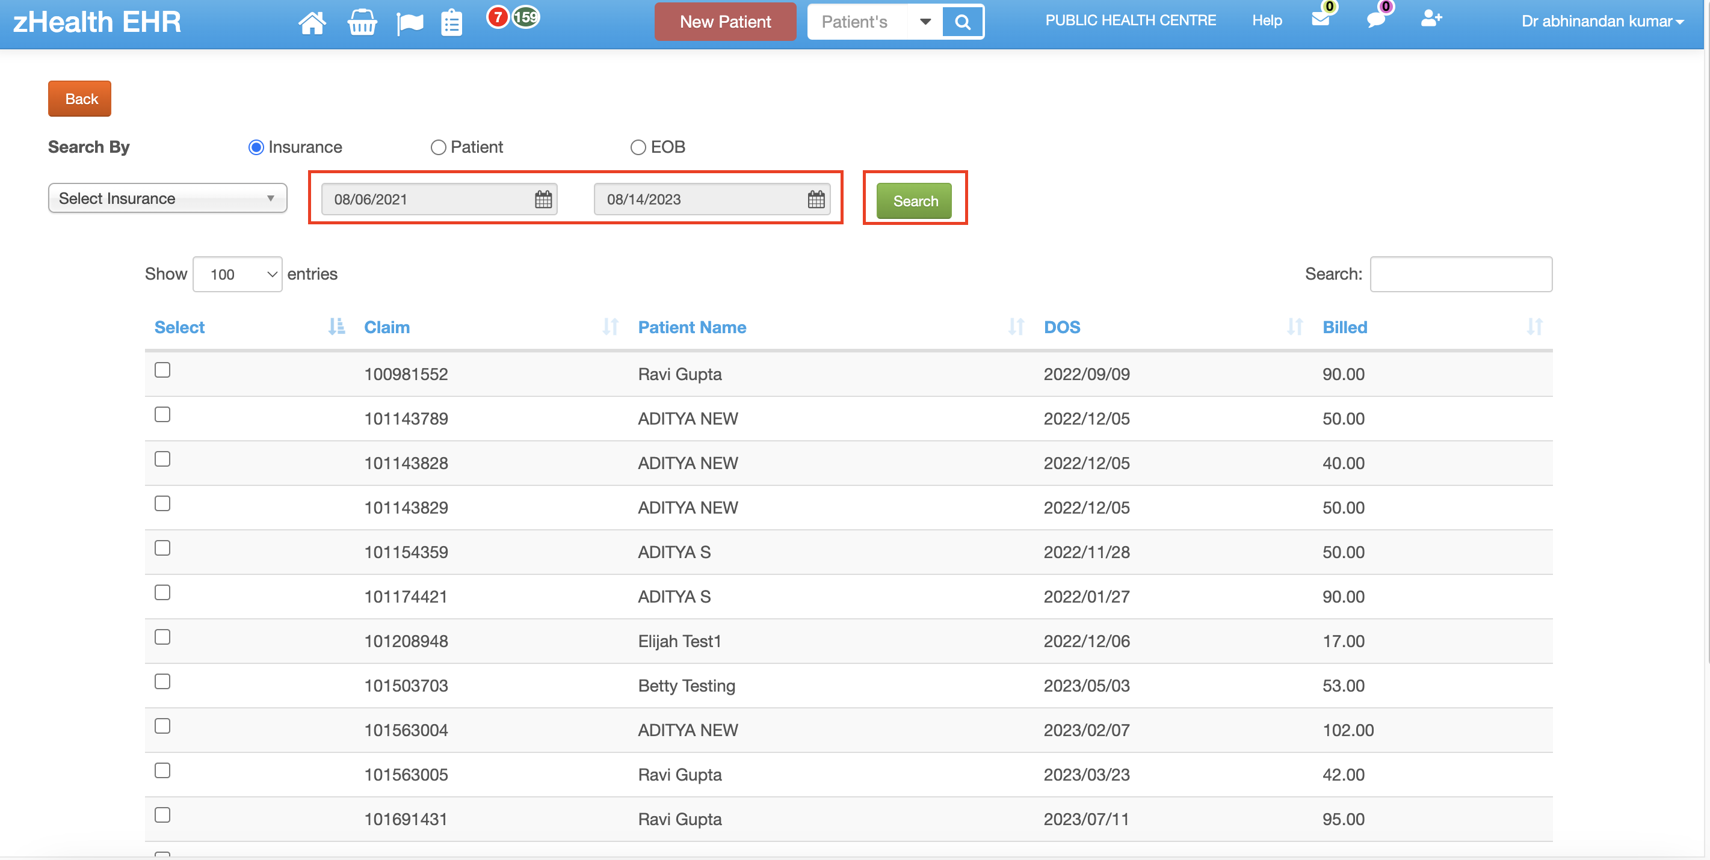Expand the Patient's search type dropdown
Screen dimensions: 1710x860
(x=925, y=22)
